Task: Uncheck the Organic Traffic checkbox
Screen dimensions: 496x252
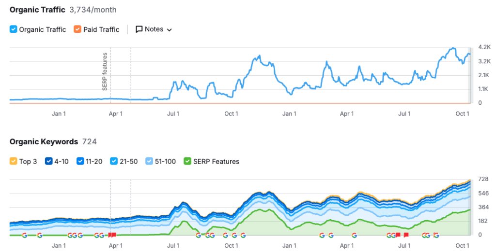Action: point(13,29)
